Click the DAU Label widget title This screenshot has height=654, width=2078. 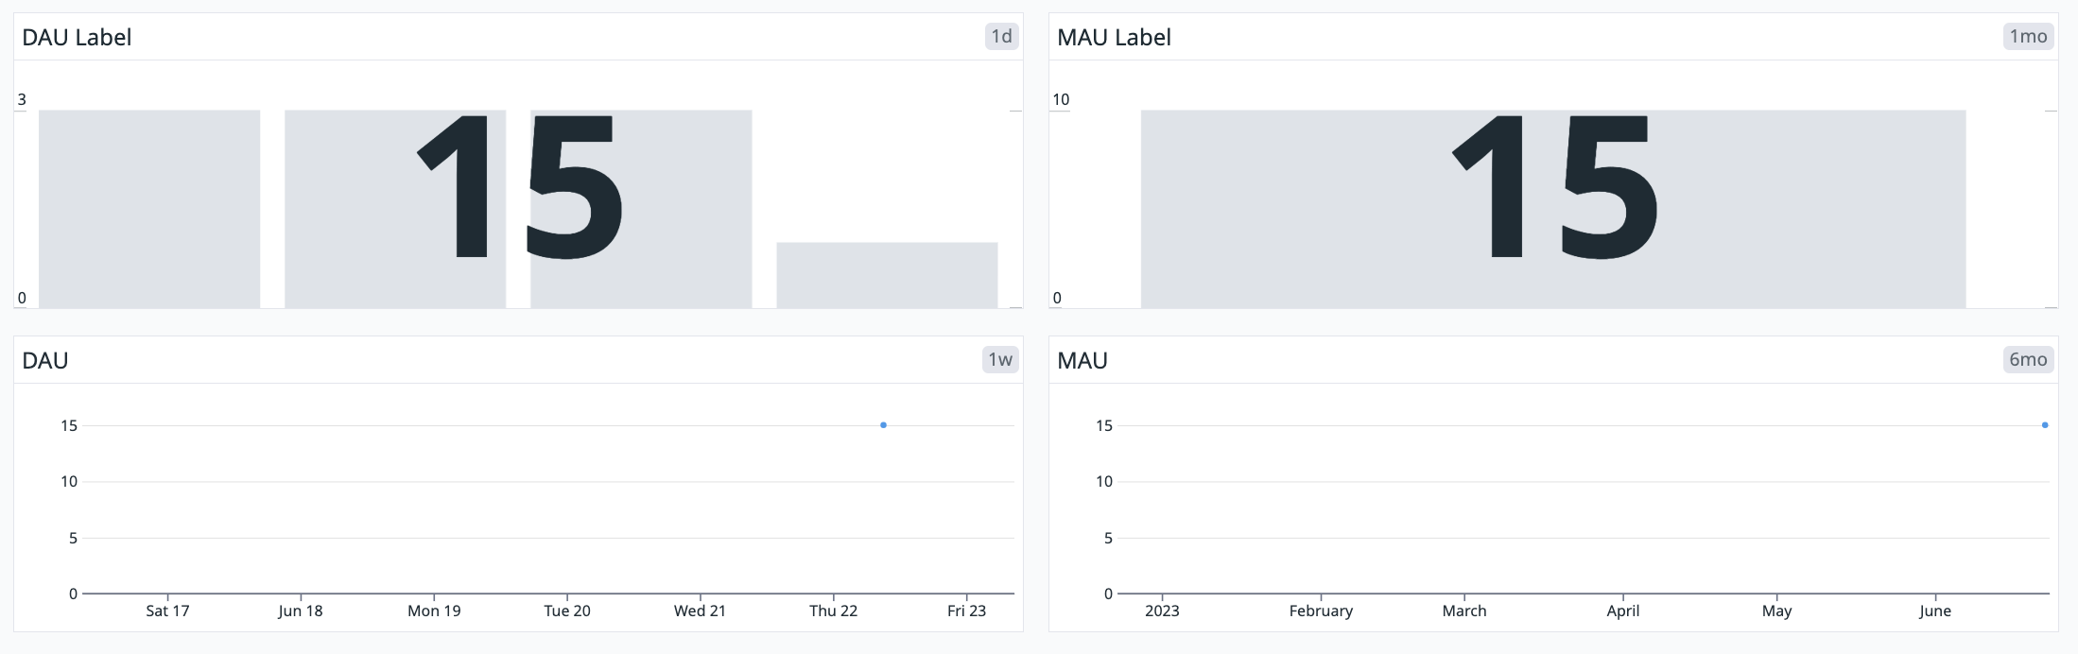tap(77, 37)
